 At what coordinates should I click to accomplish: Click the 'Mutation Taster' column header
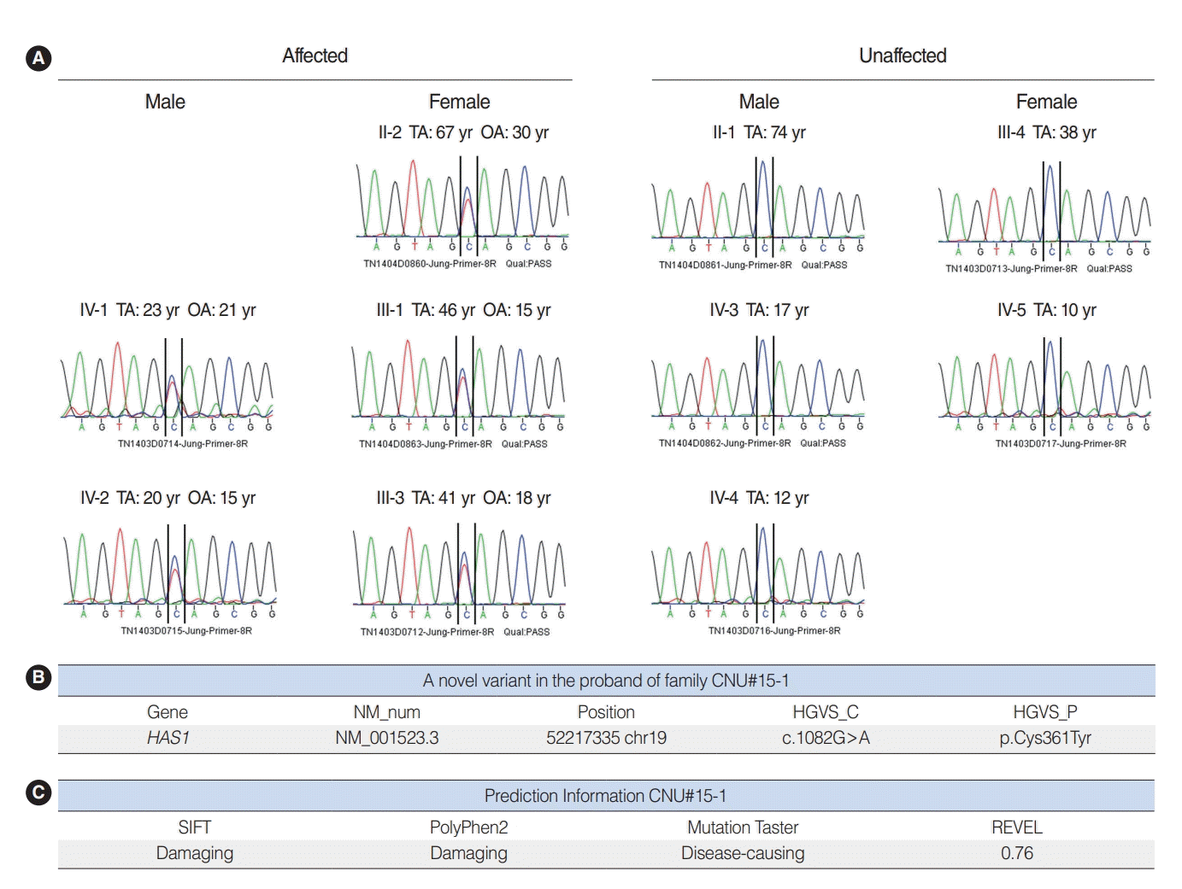click(744, 828)
